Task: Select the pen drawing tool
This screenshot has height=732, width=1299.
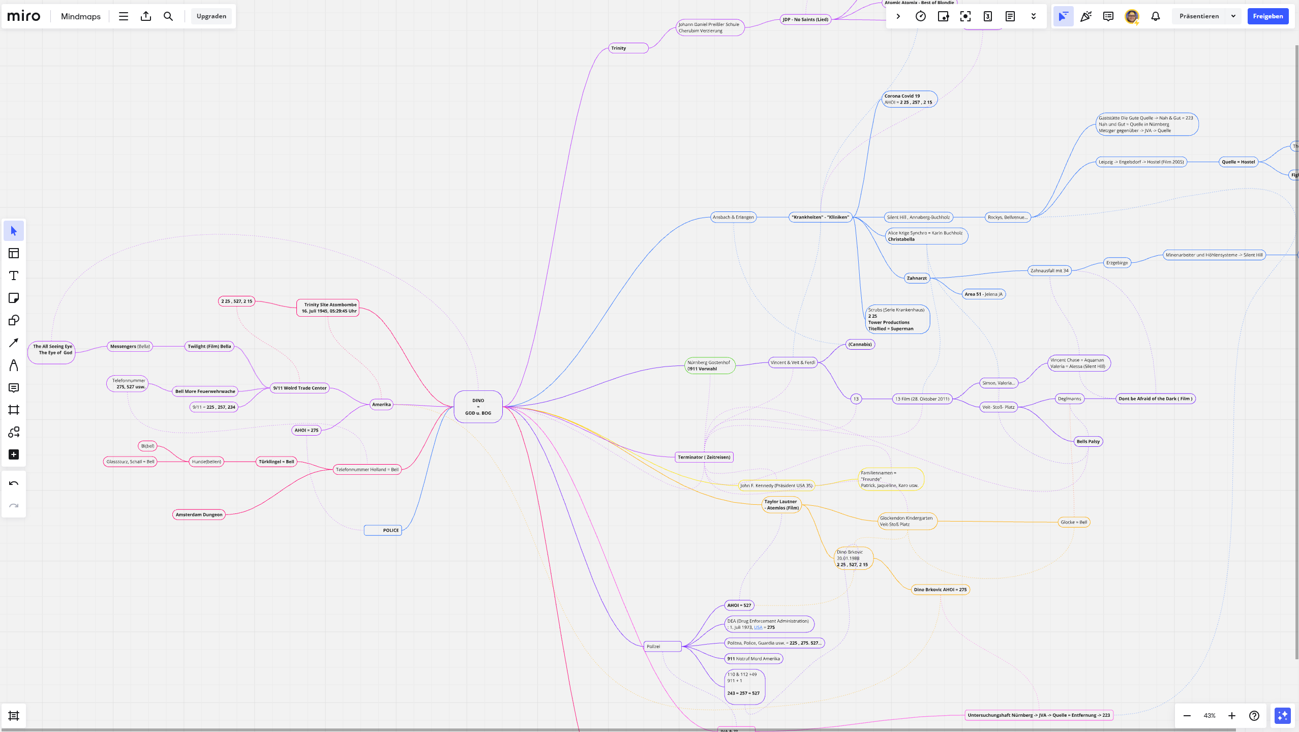Action: click(x=14, y=365)
